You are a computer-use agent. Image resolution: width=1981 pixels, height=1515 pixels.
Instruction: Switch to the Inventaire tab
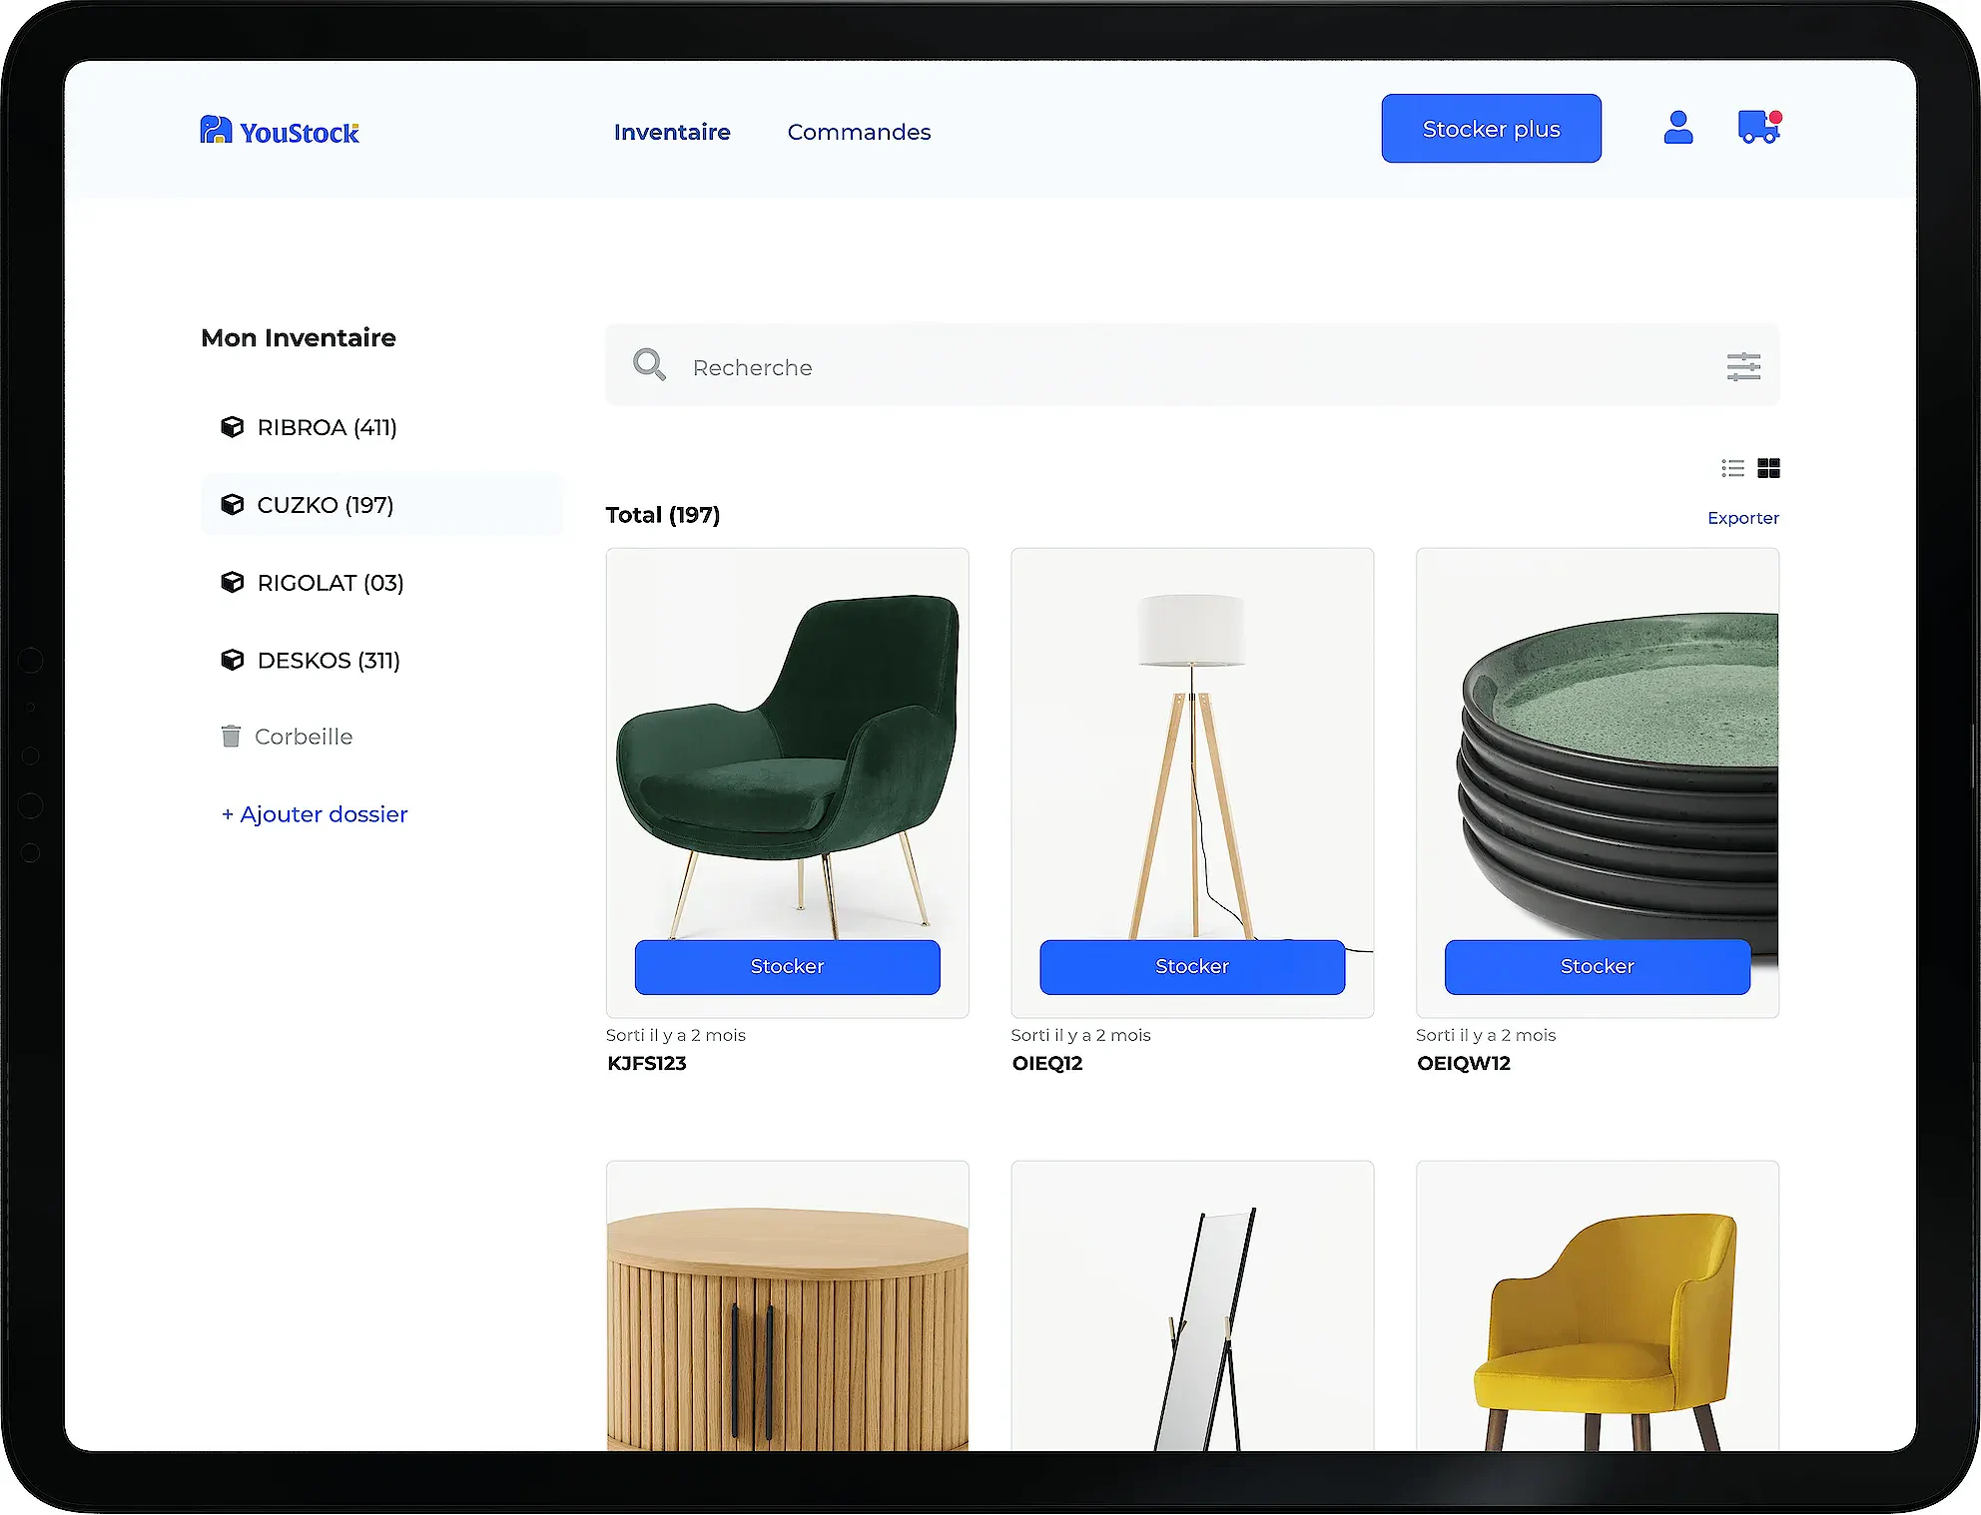coord(672,132)
